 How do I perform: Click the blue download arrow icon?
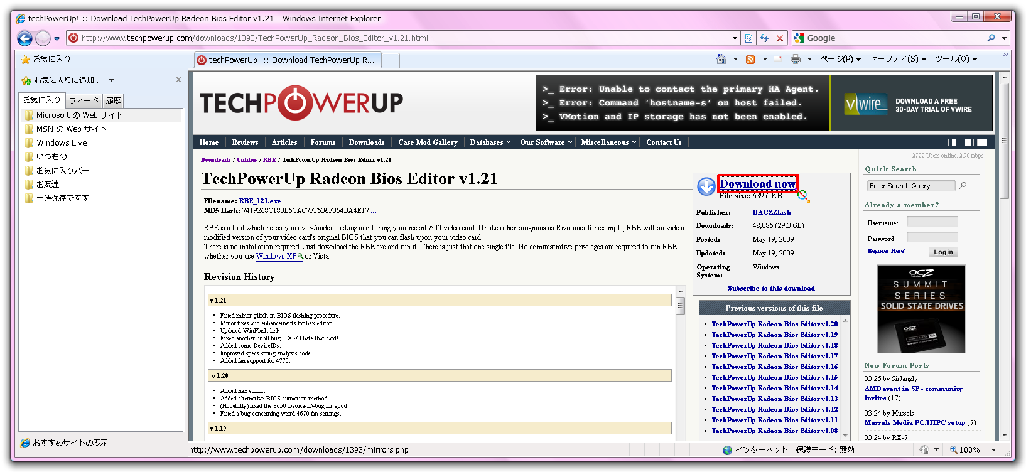[x=706, y=186]
